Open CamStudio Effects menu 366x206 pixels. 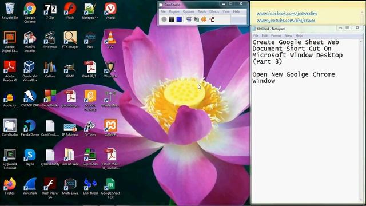click(x=214, y=11)
